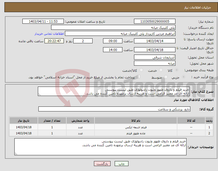The image size is (218, 171).
Task: Click the چاپ print button
Action: click(x=121, y=164)
